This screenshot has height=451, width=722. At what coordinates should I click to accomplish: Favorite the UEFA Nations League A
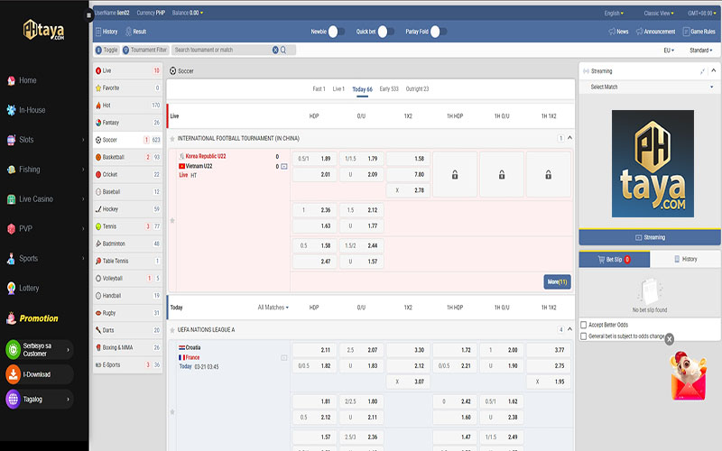point(172,330)
